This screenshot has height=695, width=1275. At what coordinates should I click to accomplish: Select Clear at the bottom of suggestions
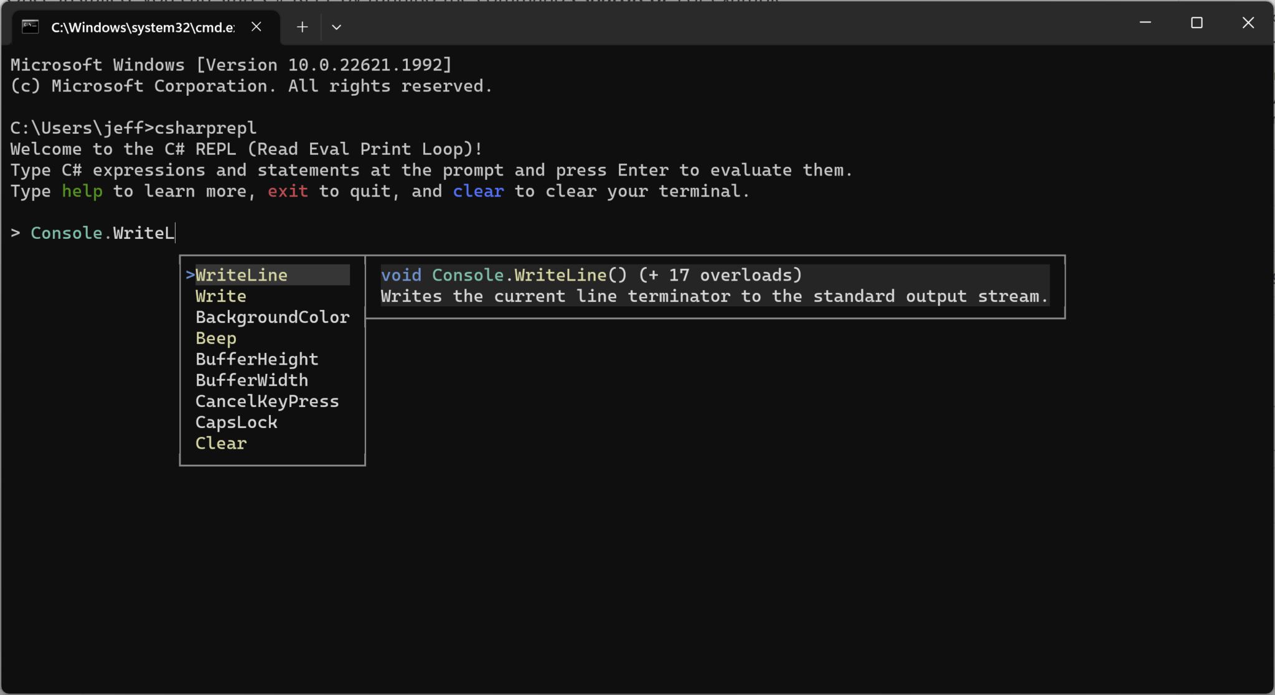coord(220,443)
